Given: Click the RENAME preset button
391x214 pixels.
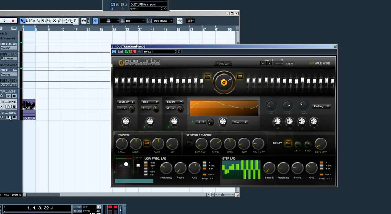Looking at the screenshot, I should (279, 64).
